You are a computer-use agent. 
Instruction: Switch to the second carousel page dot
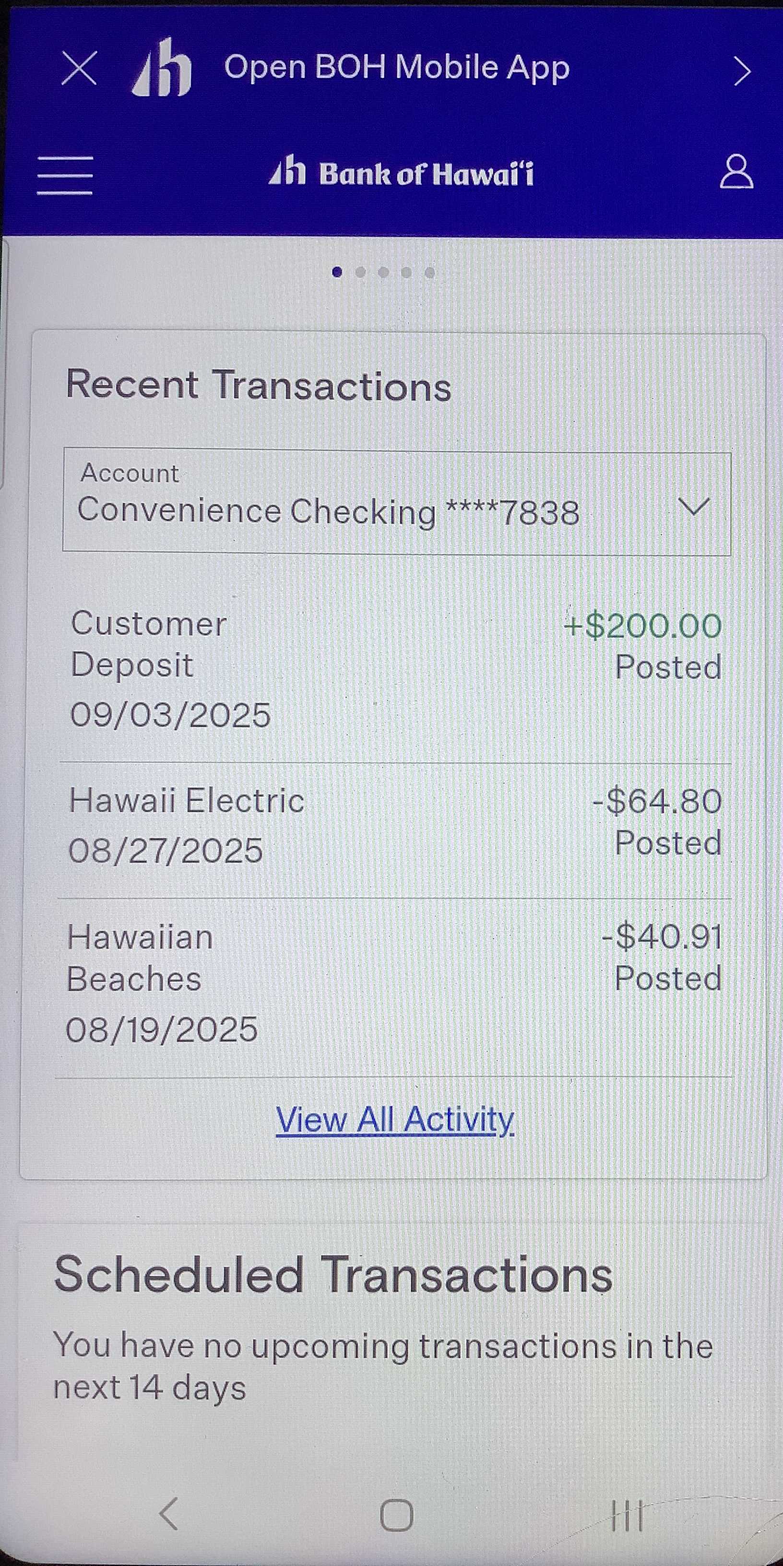click(360, 273)
